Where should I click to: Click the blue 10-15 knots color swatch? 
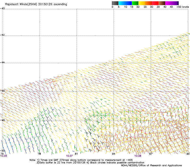tap(128, 3)
